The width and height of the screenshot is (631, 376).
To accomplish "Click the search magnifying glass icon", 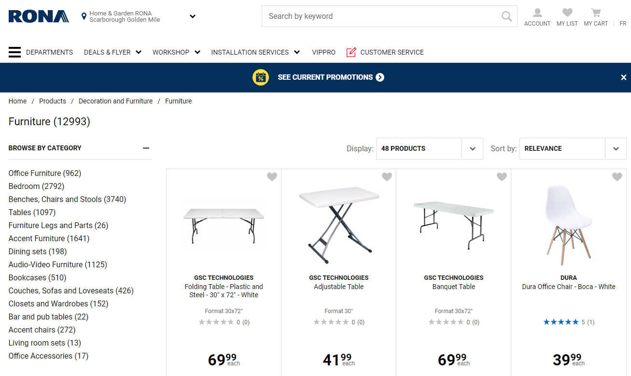I will pyautogui.click(x=506, y=16).
